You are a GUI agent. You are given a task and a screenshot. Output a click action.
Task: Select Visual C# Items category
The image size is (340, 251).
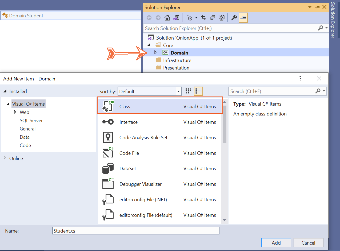click(29, 104)
